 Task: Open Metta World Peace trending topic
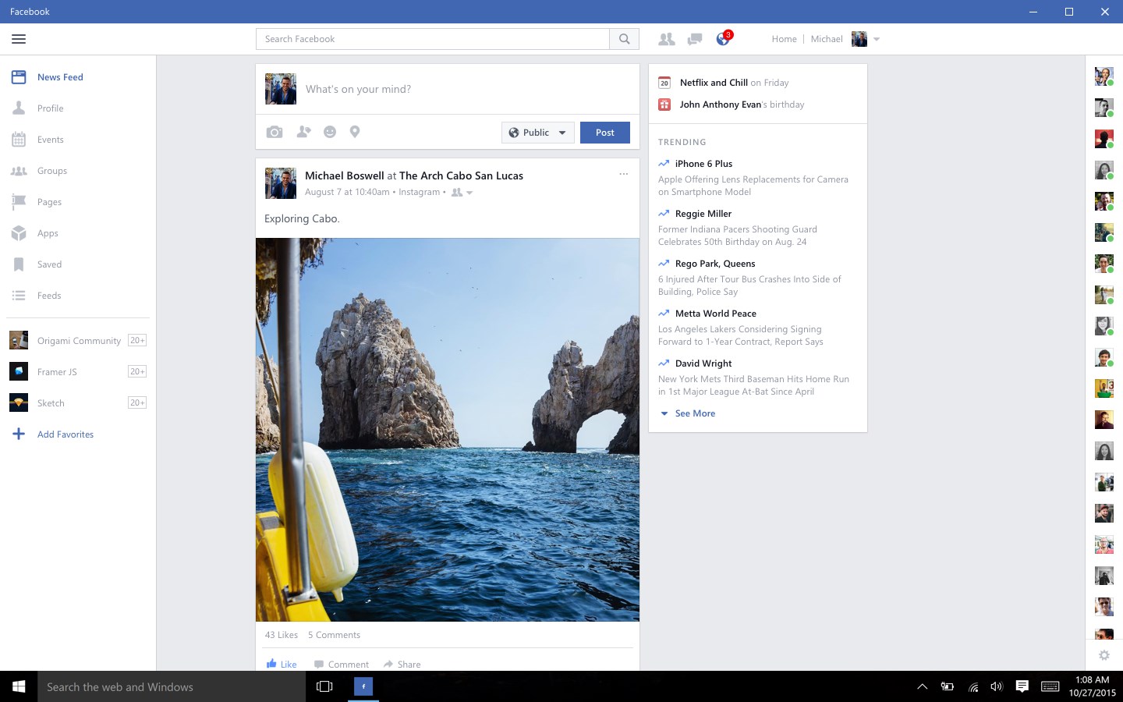coord(716,314)
